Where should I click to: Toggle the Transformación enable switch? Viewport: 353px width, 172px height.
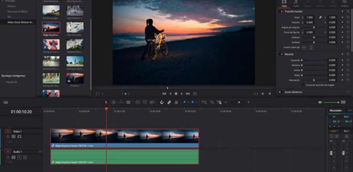281,11
